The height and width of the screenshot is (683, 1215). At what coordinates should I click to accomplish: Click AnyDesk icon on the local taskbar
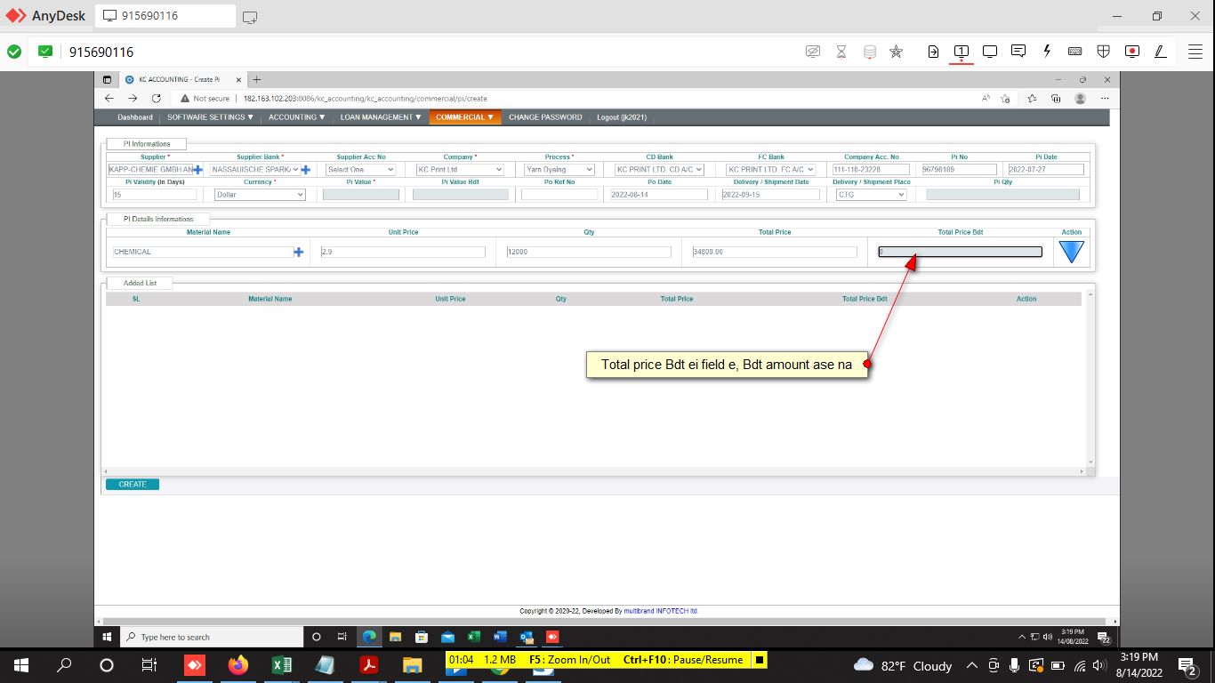pyautogui.click(x=194, y=665)
